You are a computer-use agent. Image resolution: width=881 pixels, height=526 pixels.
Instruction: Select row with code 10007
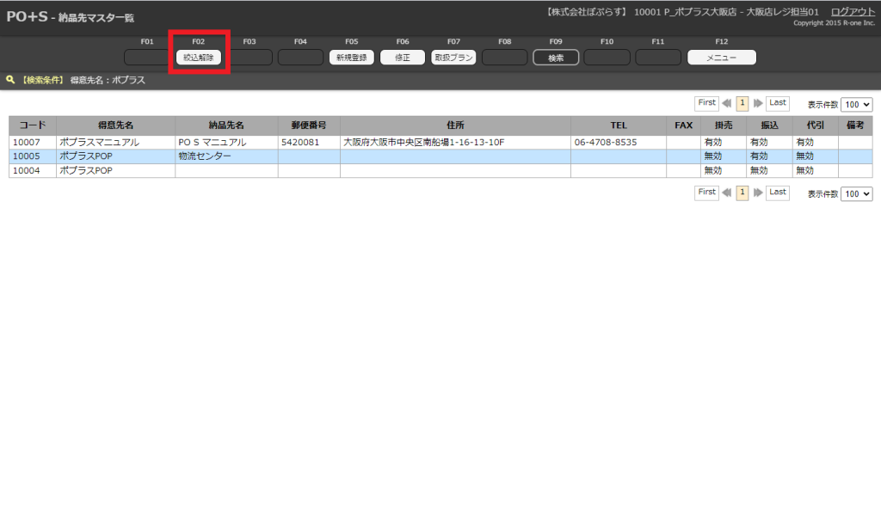32,142
